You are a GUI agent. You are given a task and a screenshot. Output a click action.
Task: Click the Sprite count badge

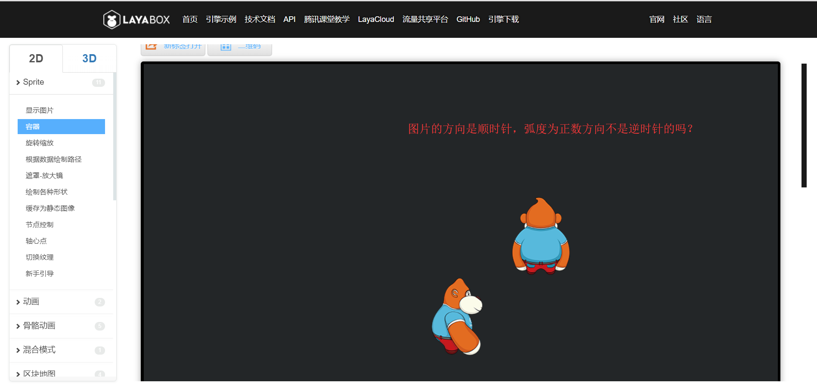coord(99,83)
